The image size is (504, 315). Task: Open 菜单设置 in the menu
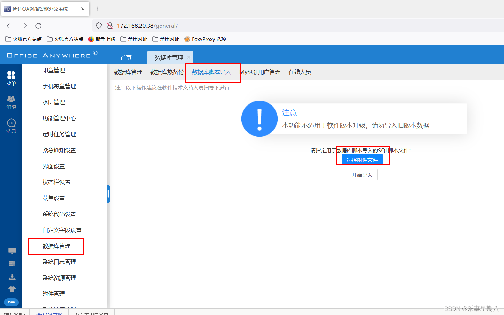click(54, 198)
